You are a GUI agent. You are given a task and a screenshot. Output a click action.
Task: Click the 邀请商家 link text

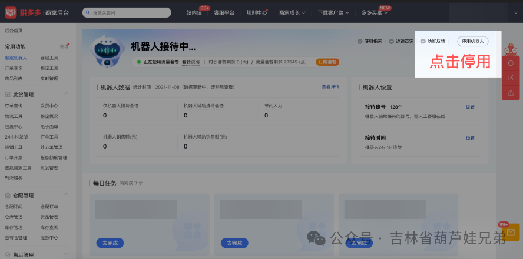pos(405,42)
